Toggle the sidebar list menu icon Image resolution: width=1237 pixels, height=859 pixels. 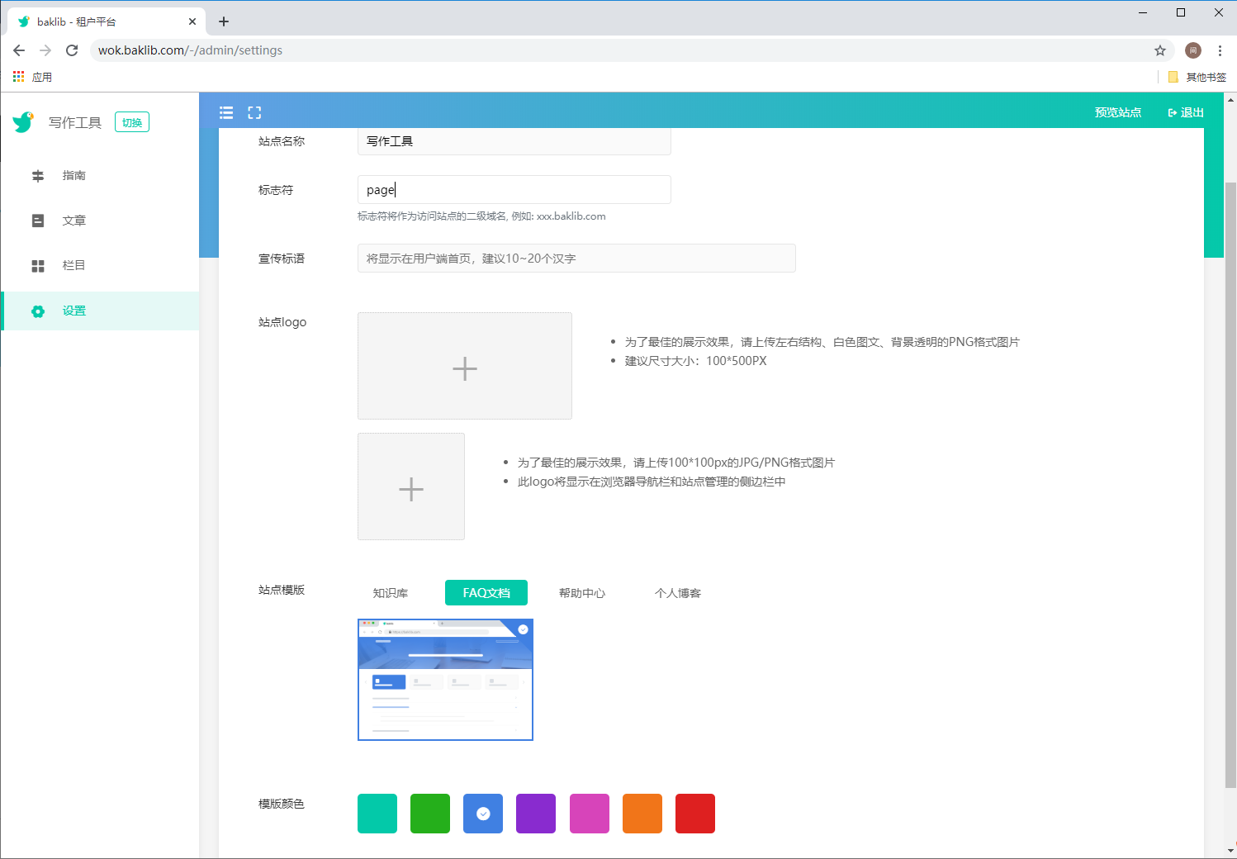pyautogui.click(x=226, y=112)
